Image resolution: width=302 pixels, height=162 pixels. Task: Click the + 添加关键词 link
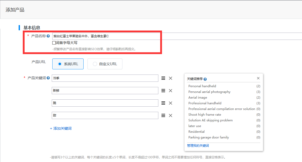pos(61,128)
